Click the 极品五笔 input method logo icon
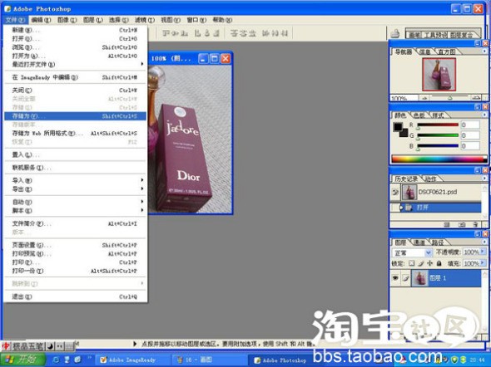This screenshot has height=367, width=491. click(7, 346)
